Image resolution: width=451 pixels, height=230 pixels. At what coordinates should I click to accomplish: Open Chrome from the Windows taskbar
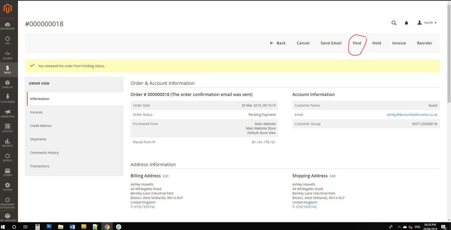pos(107,226)
